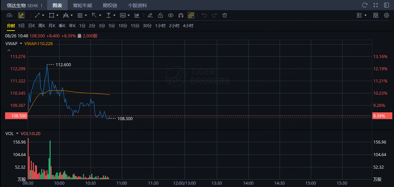Screen dimensions: 394x187
Task: Choose the 10分 interval
Action: click(123, 26)
